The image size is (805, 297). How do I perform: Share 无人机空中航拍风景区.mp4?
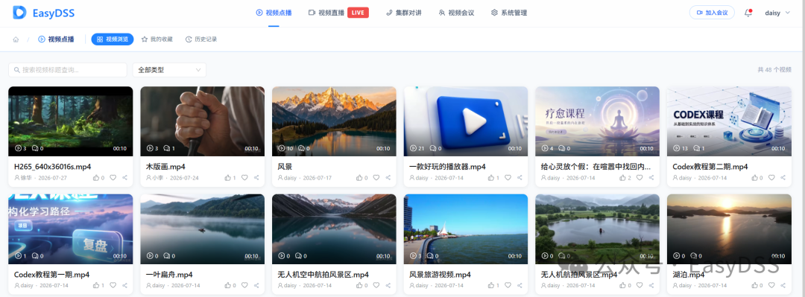[x=388, y=285]
